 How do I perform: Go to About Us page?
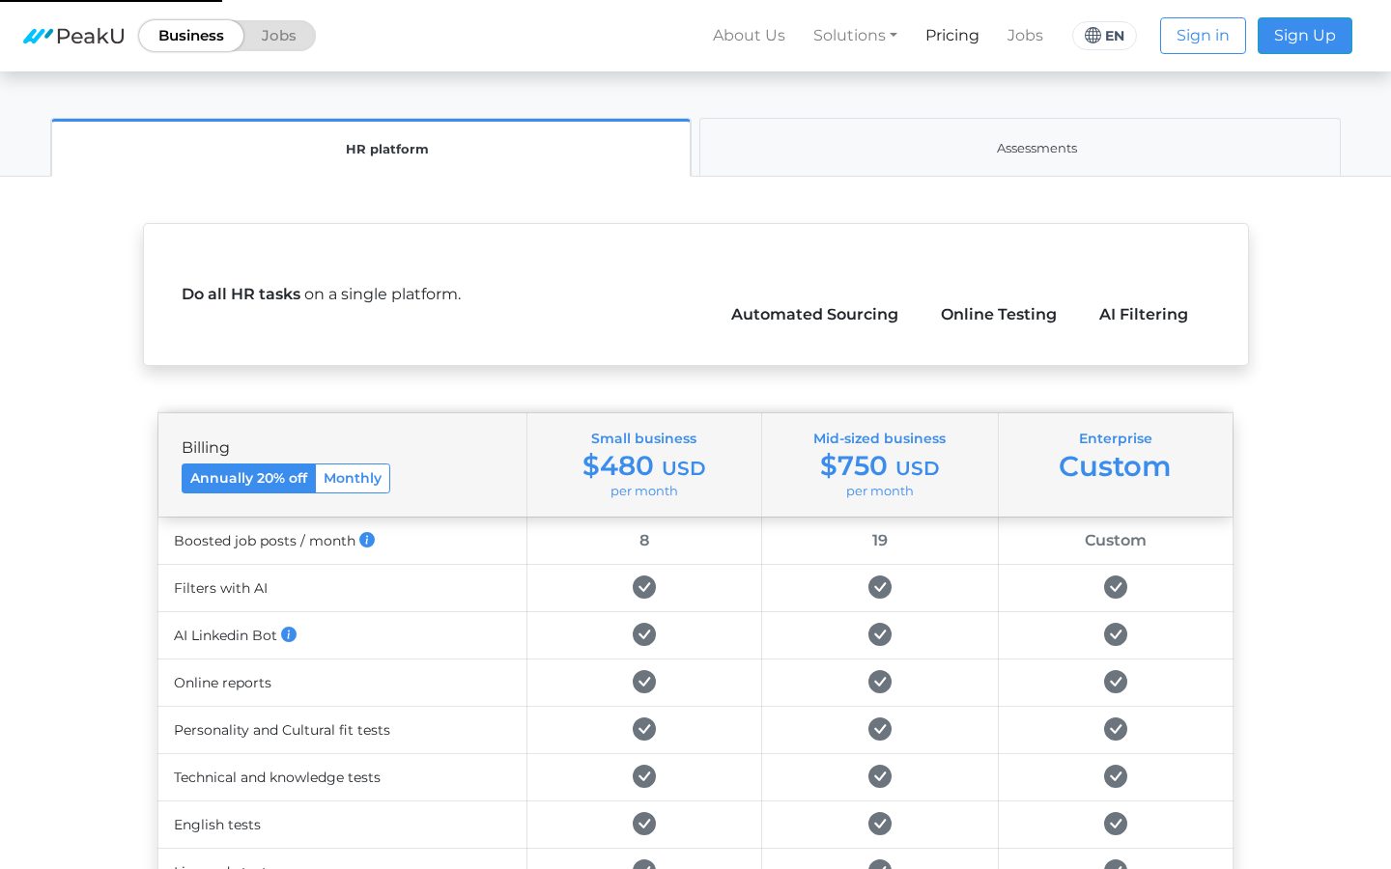[x=749, y=36]
